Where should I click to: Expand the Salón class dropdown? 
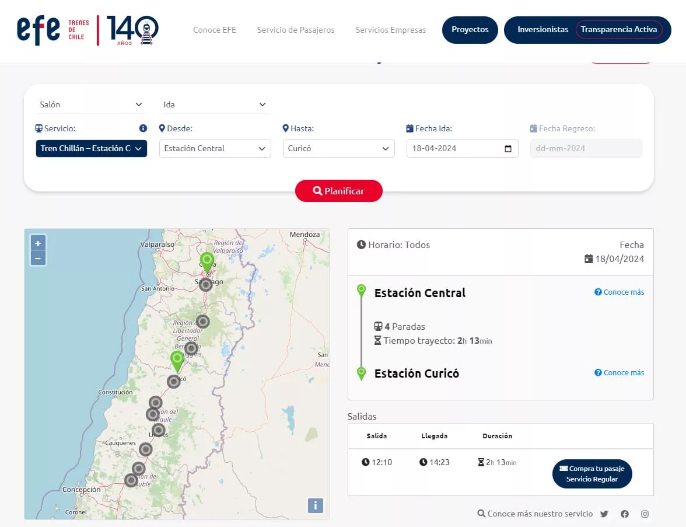[91, 104]
